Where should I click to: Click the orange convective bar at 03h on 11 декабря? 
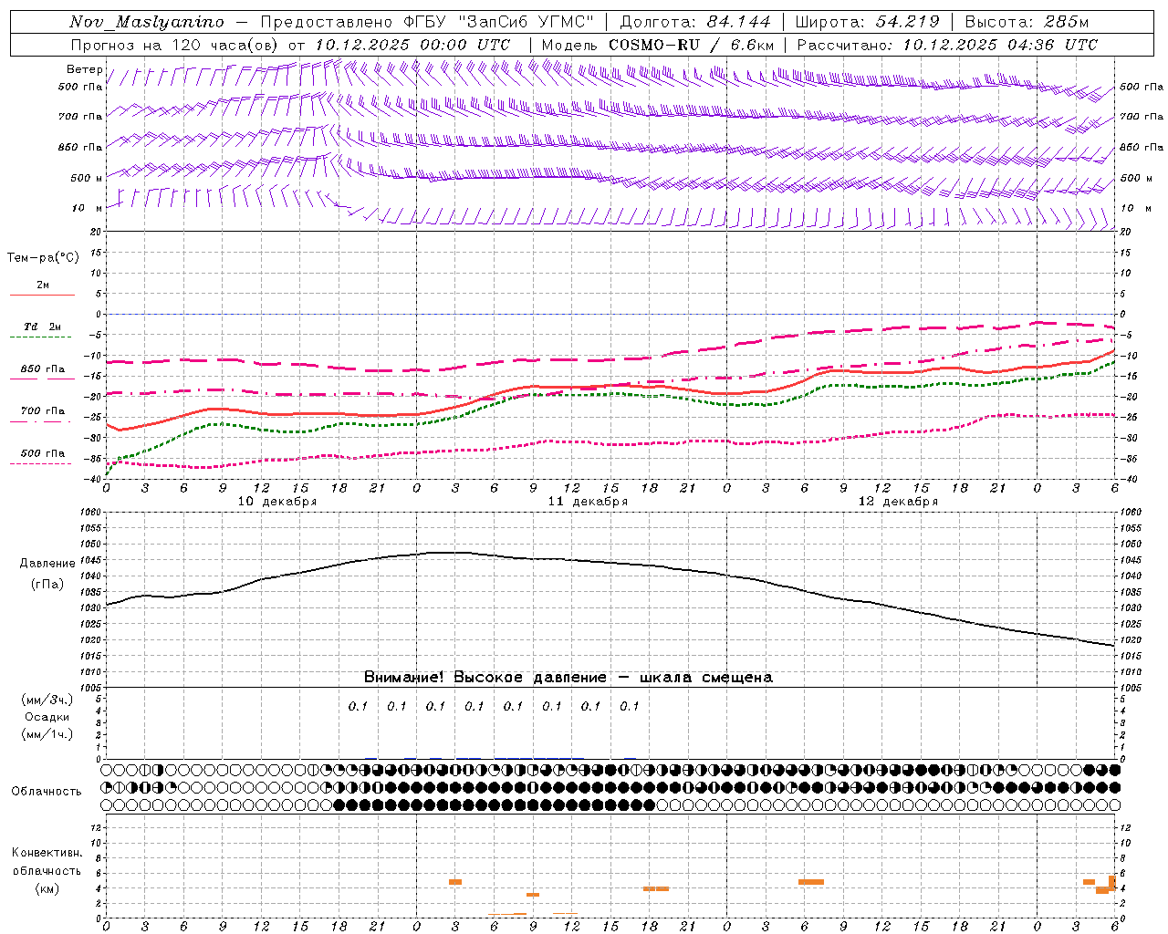tap(455, 882)
